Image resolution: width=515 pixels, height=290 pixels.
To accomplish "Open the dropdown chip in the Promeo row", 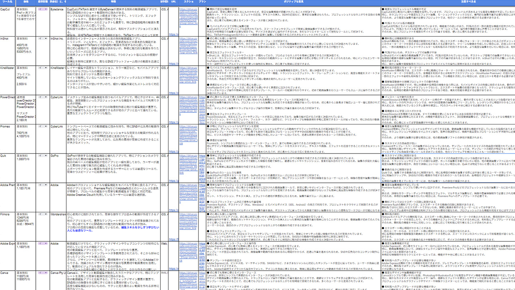I will pos(43,127).
